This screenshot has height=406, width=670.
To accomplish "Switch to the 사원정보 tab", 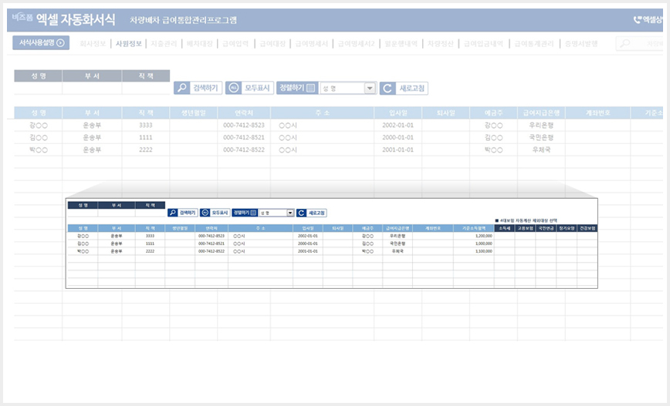I will pos(129,43).
